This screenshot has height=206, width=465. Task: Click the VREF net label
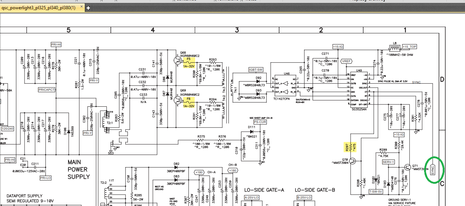coord(346,61)
